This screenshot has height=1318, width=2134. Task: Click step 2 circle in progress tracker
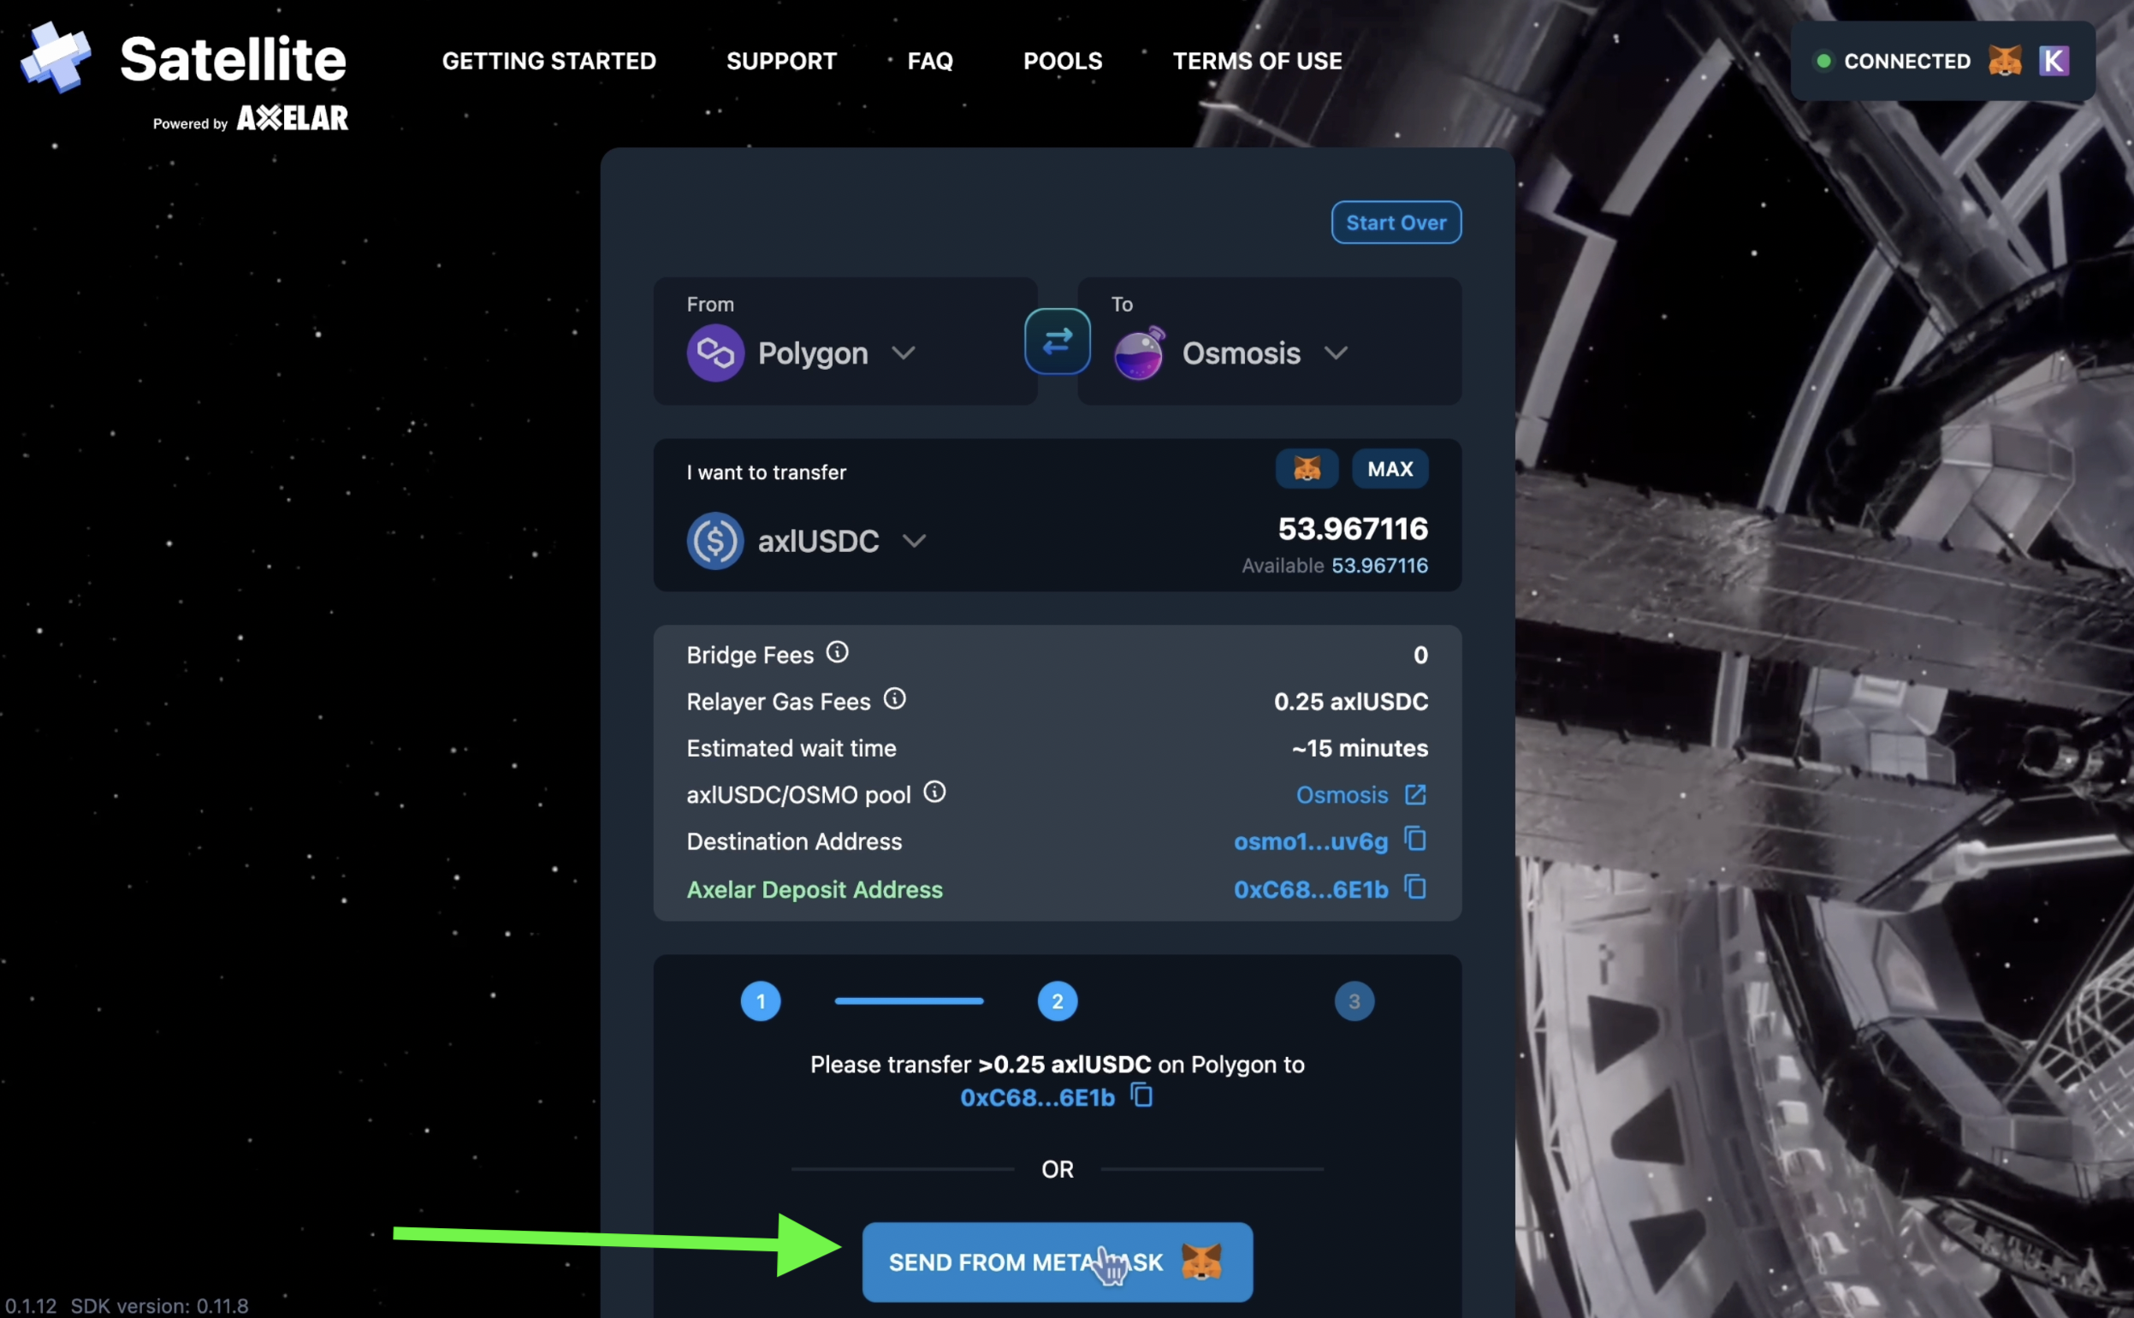1057,1001
